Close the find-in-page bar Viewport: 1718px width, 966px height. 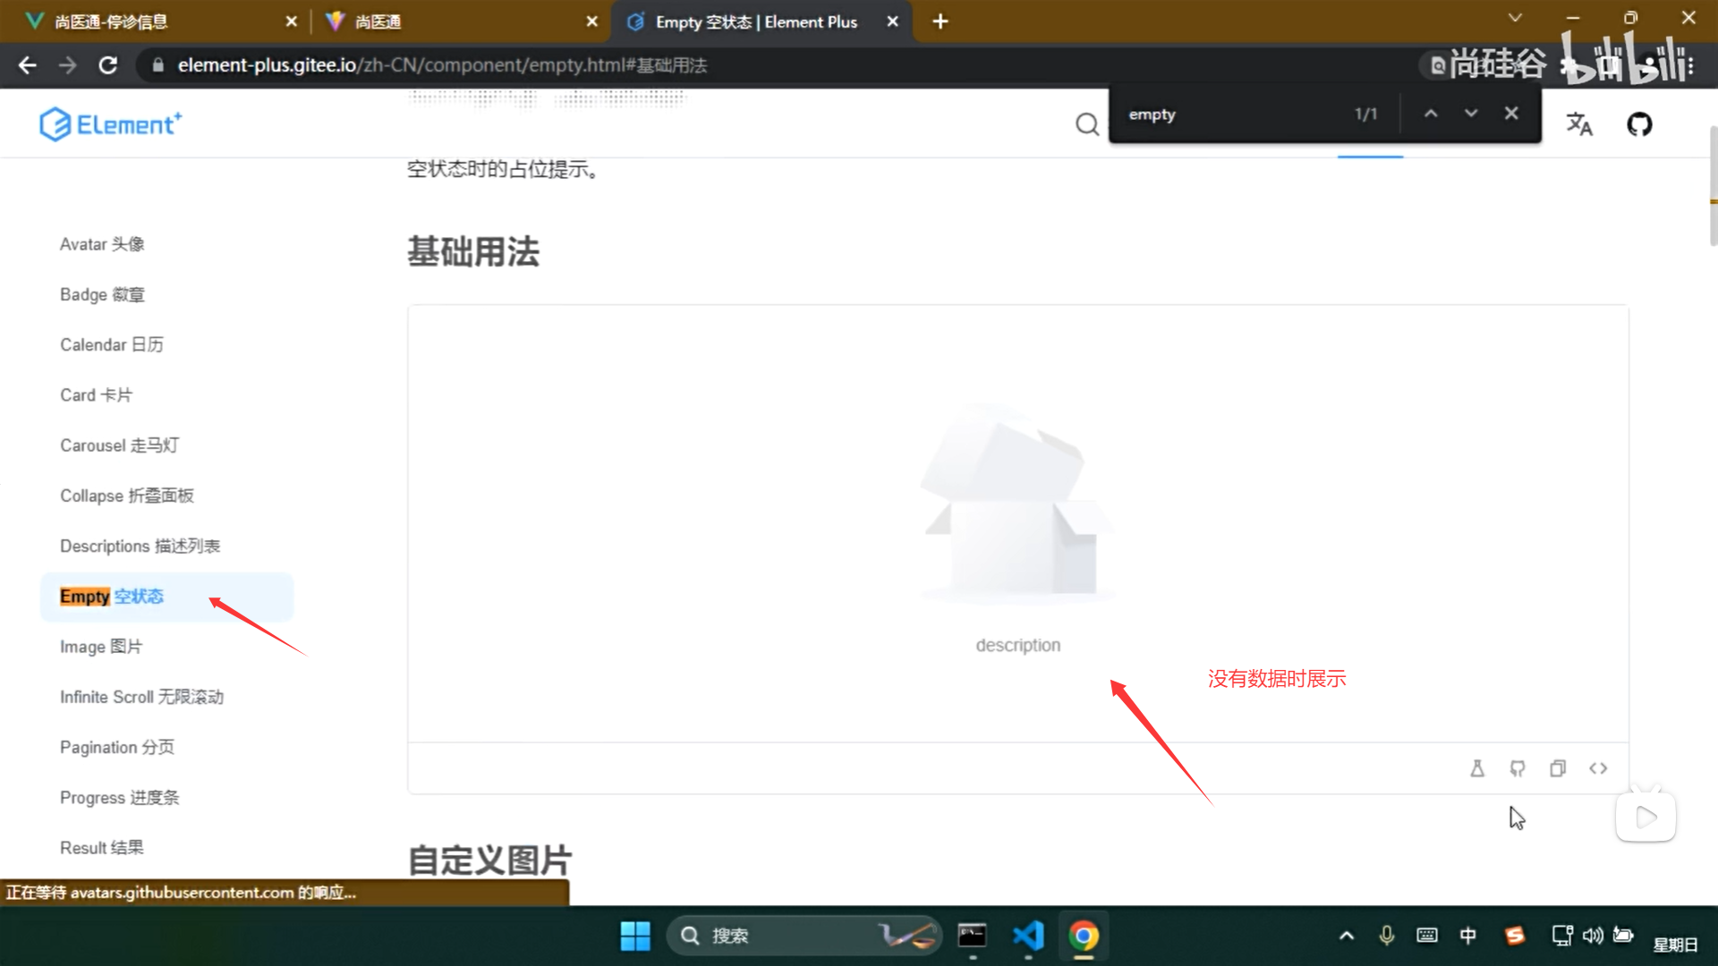pos(1511,114)
